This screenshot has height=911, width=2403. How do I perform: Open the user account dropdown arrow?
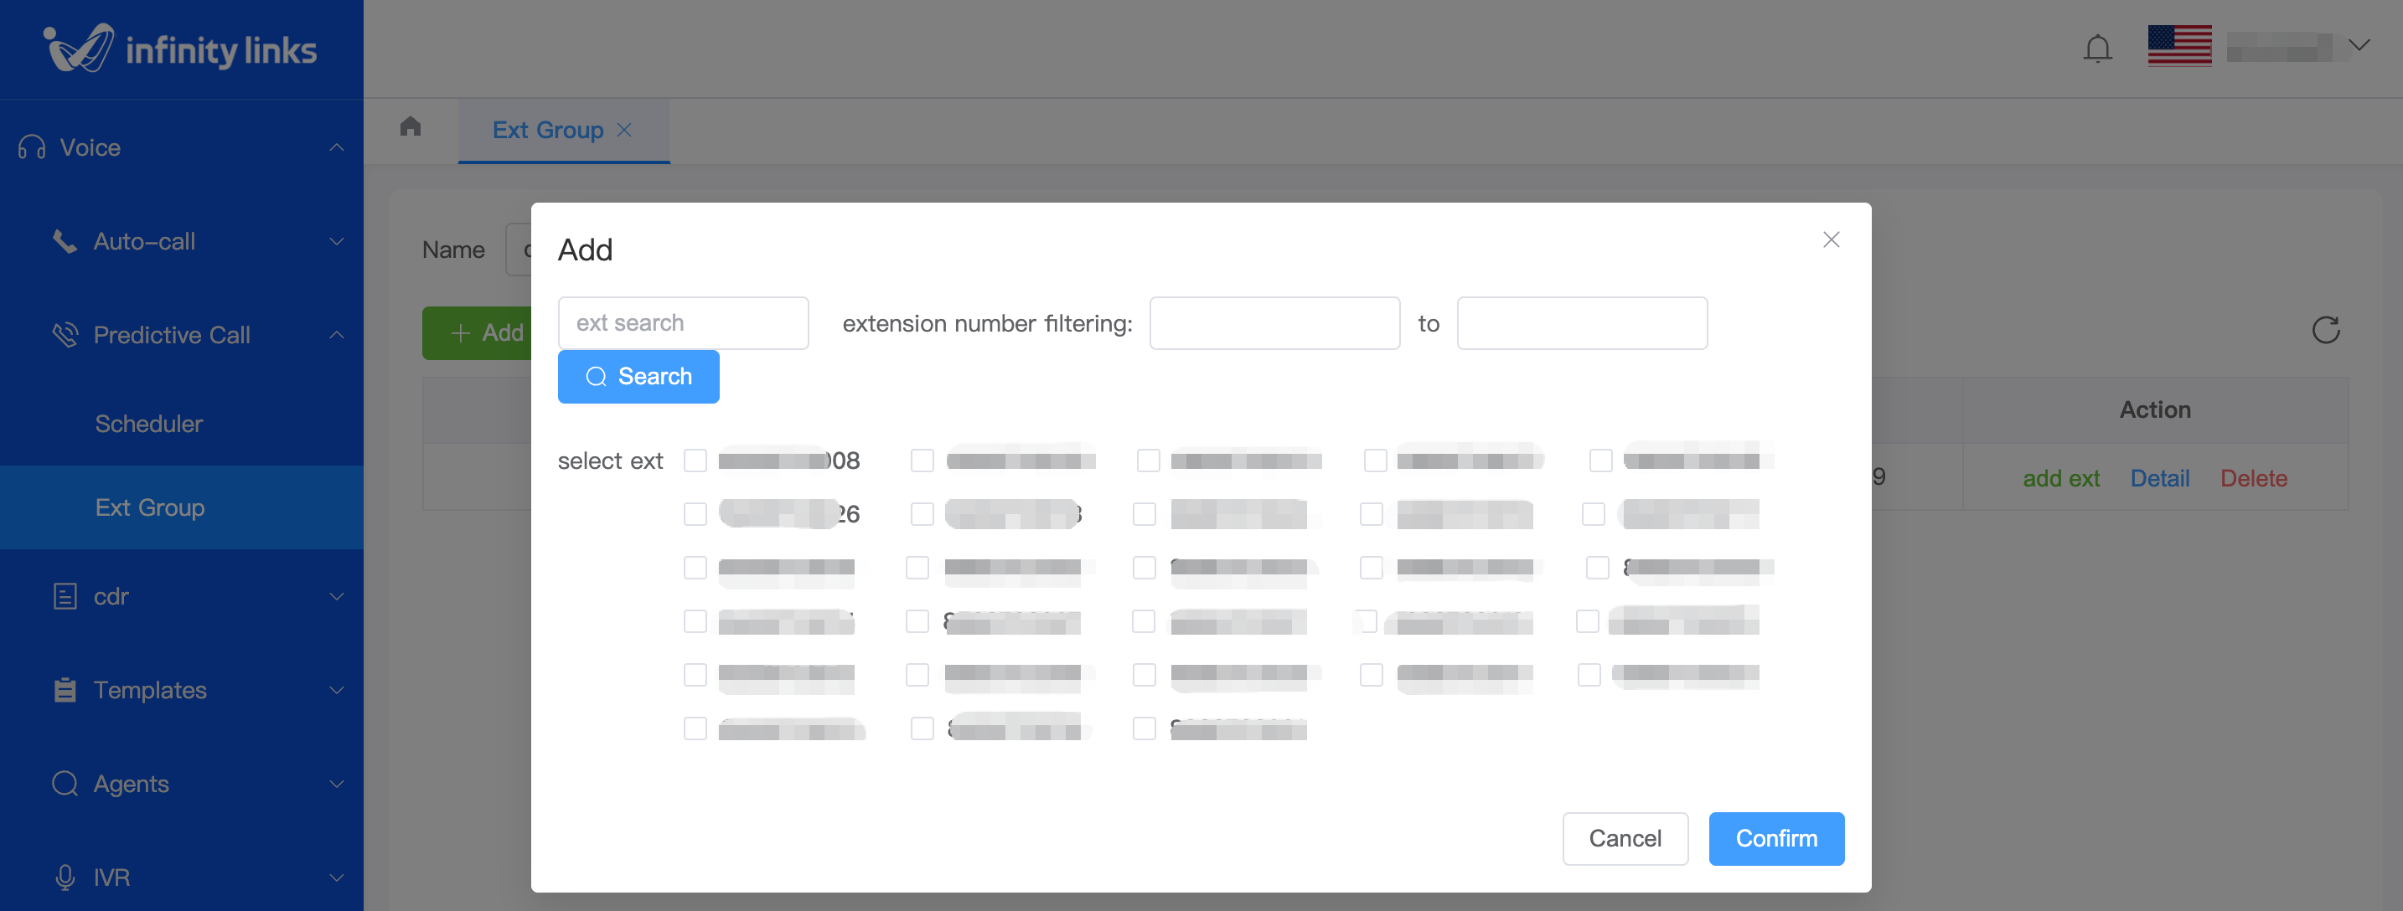pos(2359,46)
